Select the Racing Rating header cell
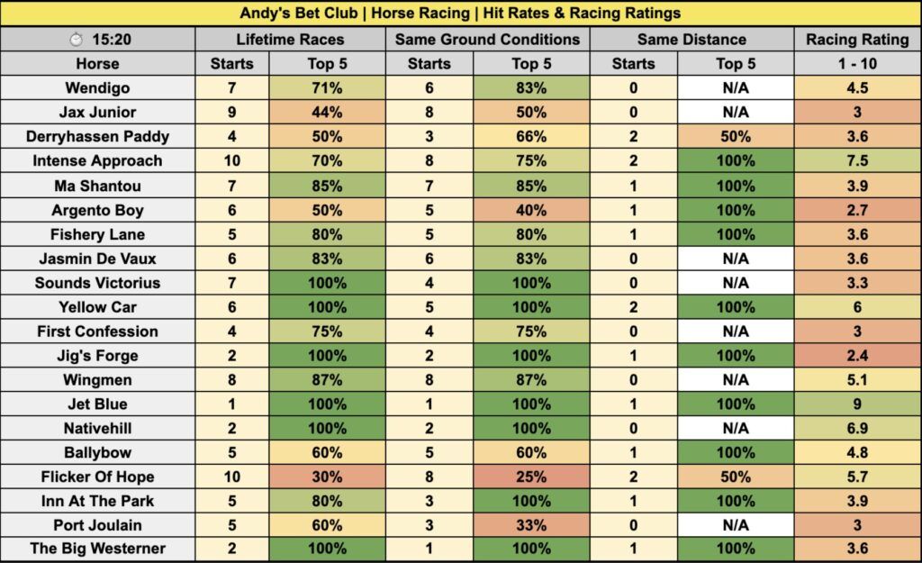Image resolution: width=922 pixels, height=563 pixels. click(x=857, y=40)
